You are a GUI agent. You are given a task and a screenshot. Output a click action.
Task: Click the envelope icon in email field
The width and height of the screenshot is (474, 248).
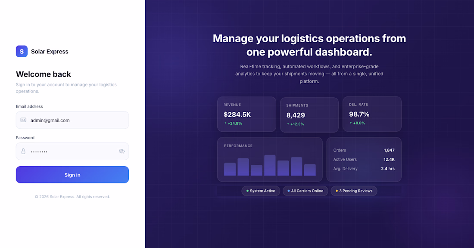(23, 120)
